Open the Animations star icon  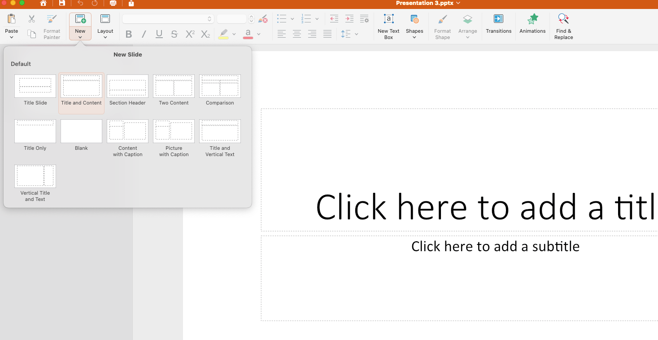tap(532, 19)
